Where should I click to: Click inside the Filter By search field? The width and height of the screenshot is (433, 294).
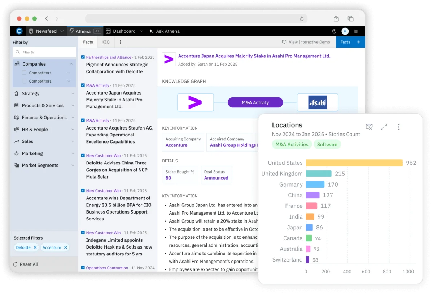(x=44, y=52)
